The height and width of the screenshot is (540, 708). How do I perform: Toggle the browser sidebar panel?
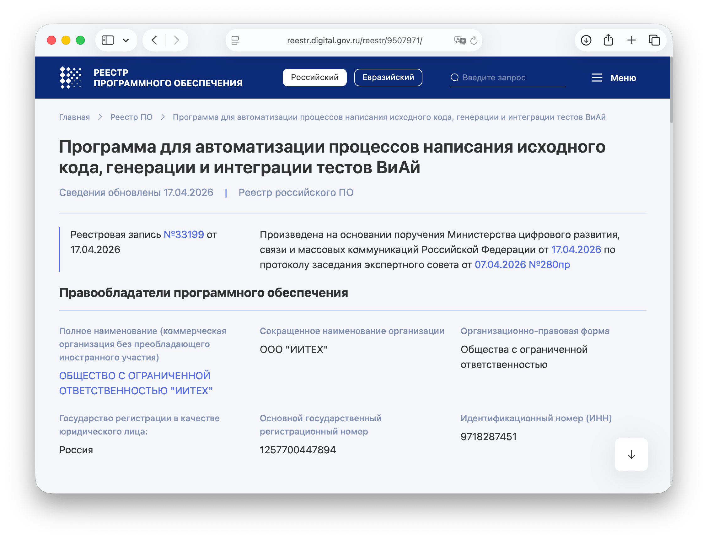point(108,40)
